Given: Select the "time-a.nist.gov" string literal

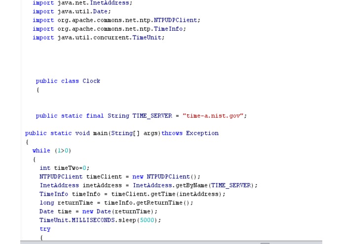Looking at the screenshot, I should (213, 116).
